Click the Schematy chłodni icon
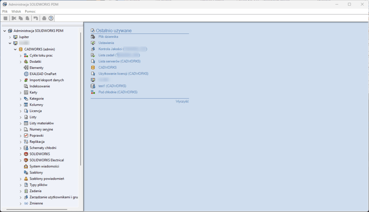Viewport: 369px width, 212px height. pyautogui.click(x=26, y=148)
